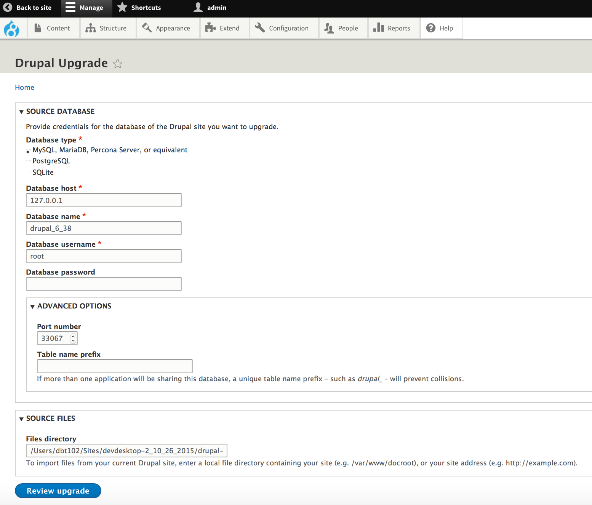Open the Content menu text

(58, 28)
